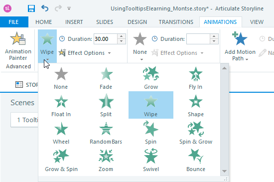Click the Advanced group label

pos(18,66)
